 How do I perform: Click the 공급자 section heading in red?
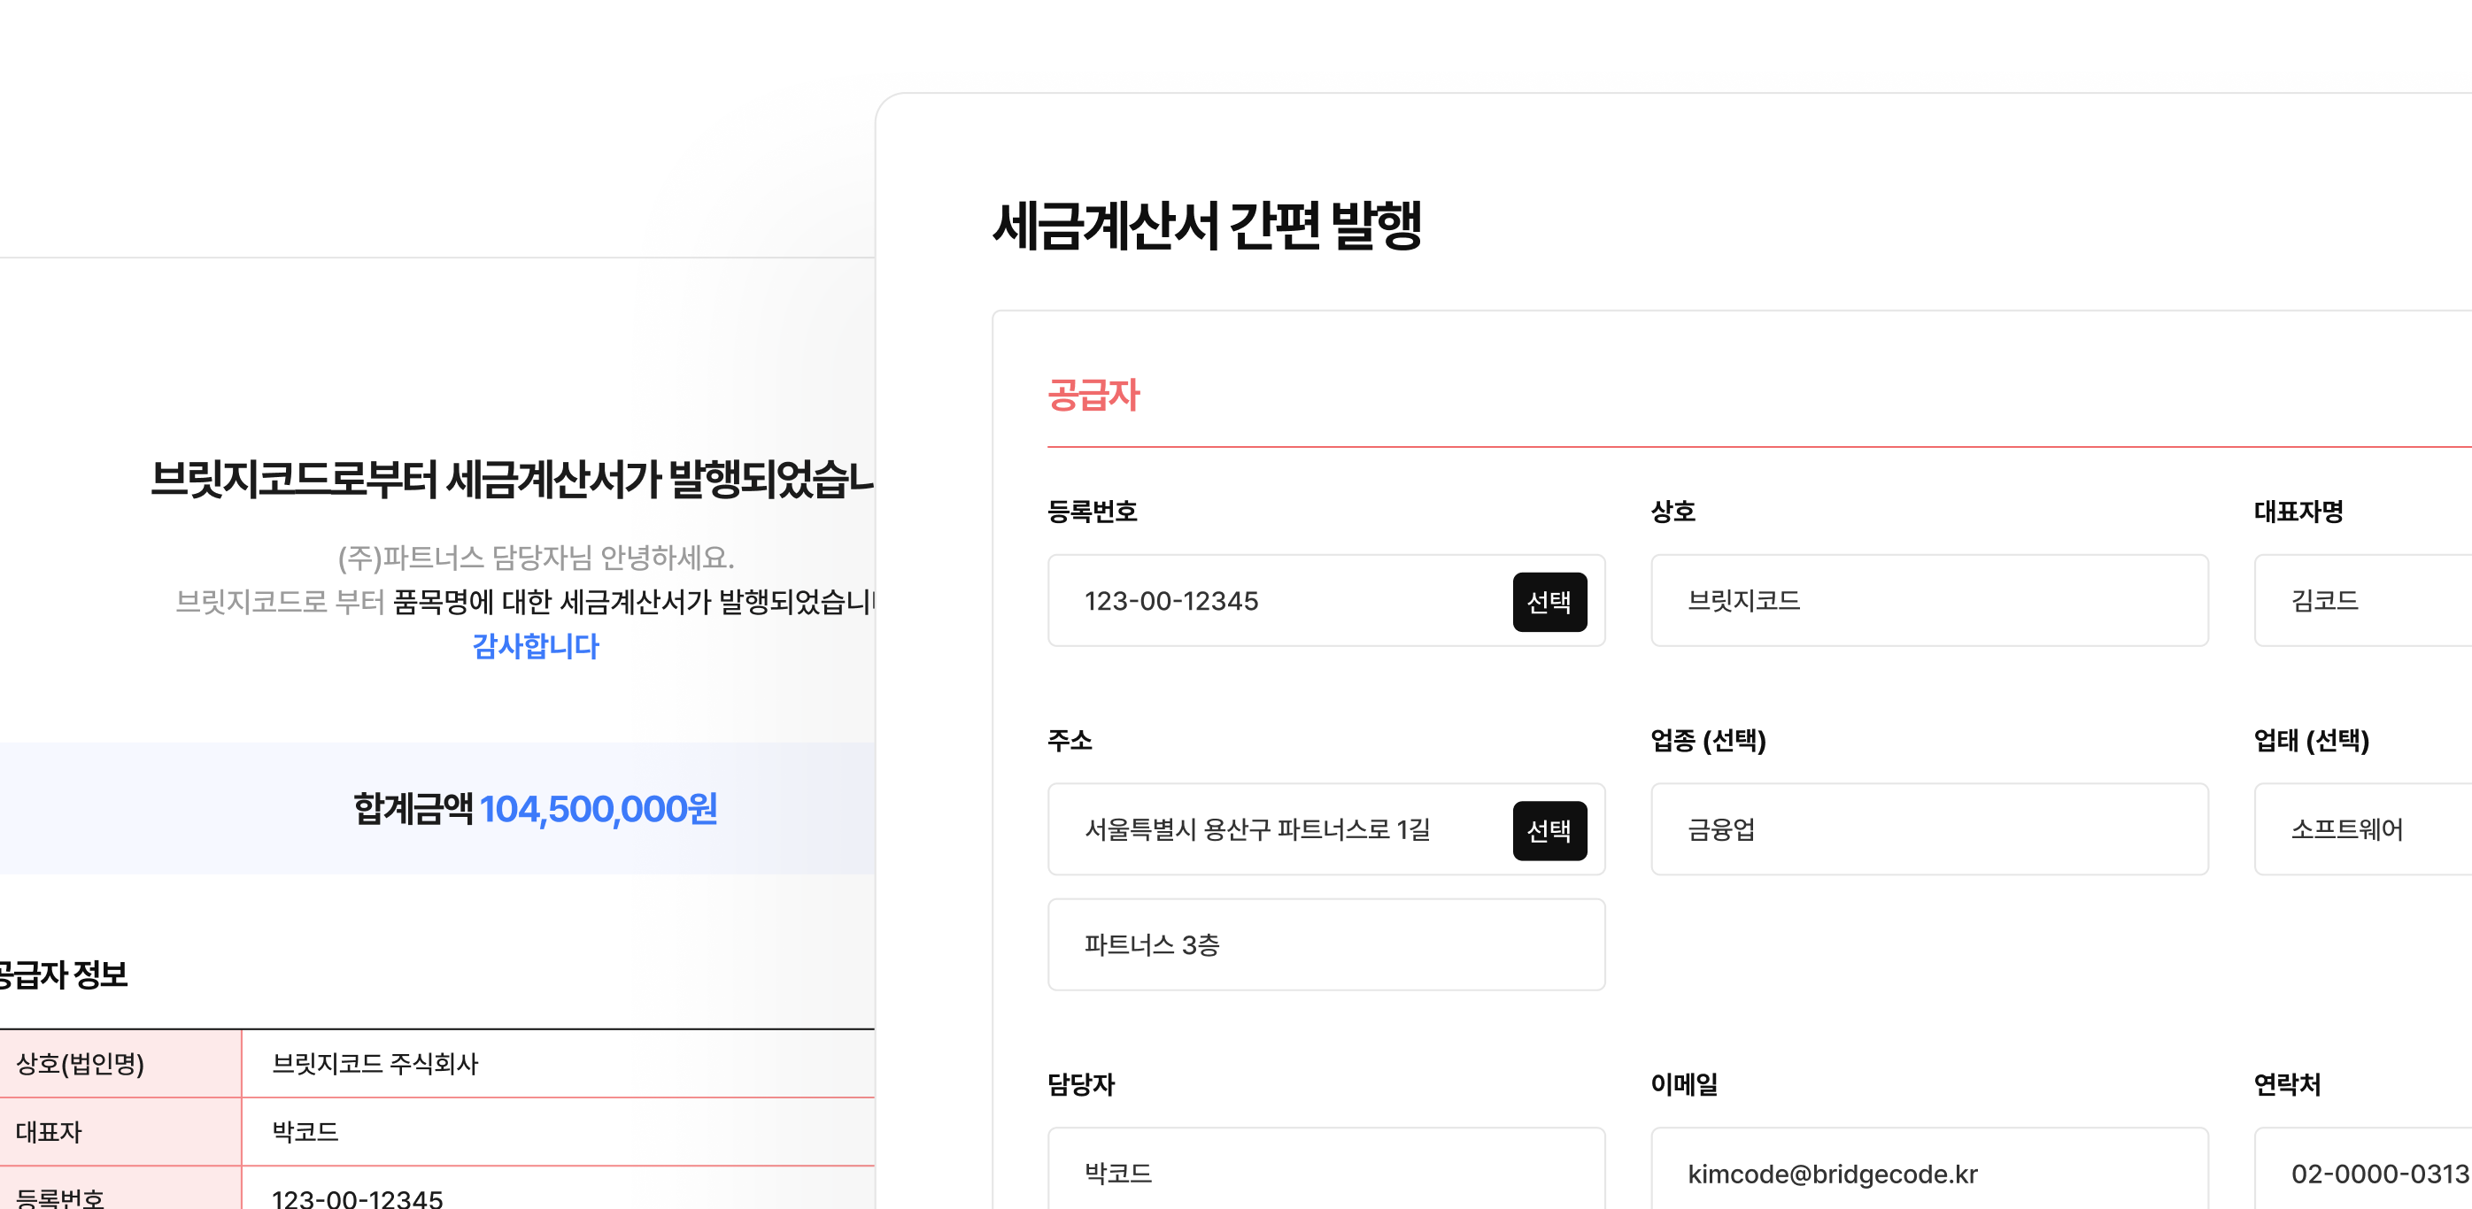click(1093, 396)
